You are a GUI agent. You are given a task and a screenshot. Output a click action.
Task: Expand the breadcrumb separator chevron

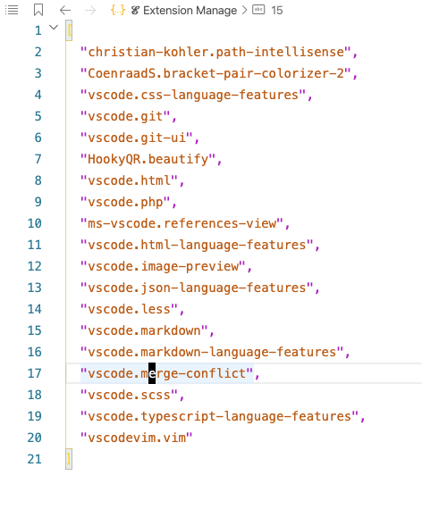point(244,11)
